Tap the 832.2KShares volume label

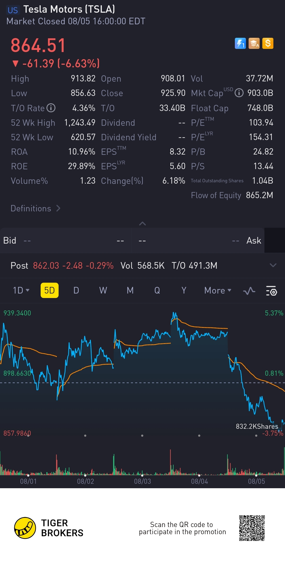257,426
